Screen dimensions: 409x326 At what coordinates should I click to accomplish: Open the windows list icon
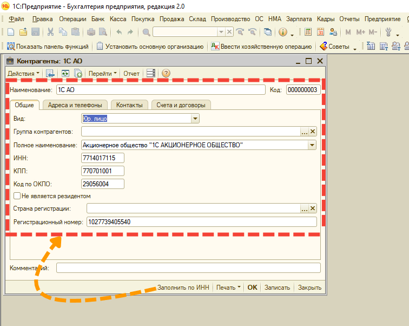pos(267,32)
